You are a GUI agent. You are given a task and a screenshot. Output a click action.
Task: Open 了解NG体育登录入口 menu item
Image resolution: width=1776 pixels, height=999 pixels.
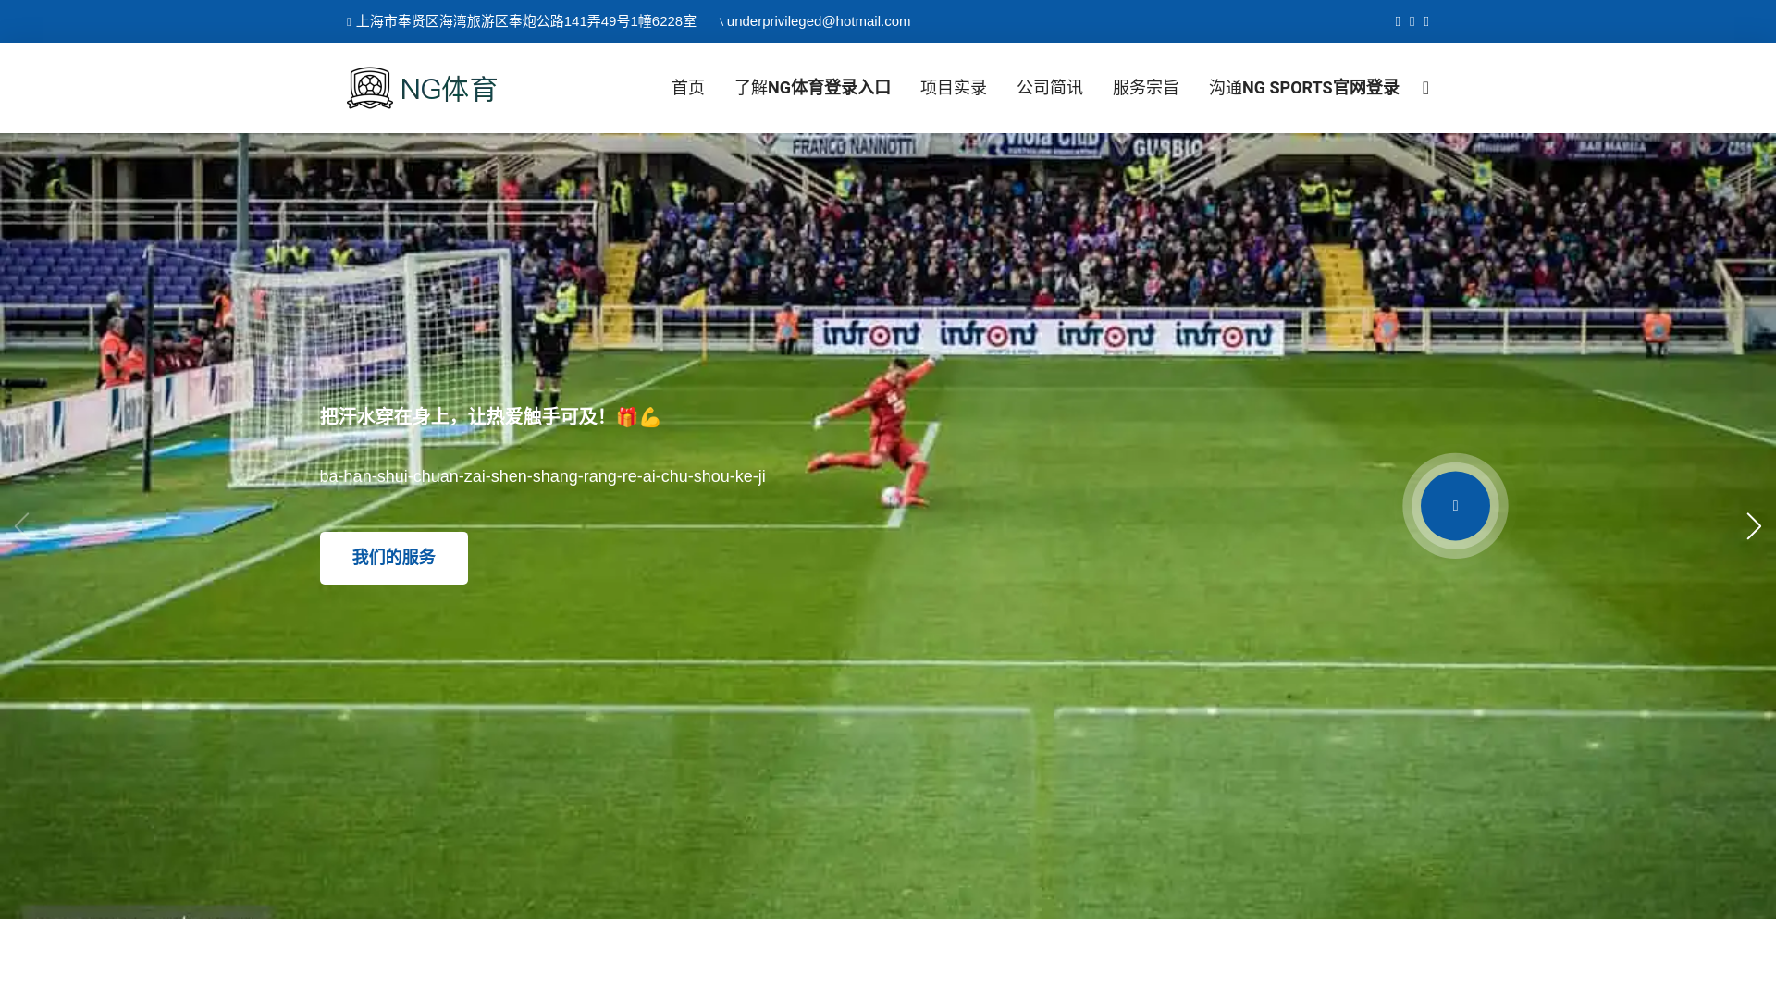812,88
